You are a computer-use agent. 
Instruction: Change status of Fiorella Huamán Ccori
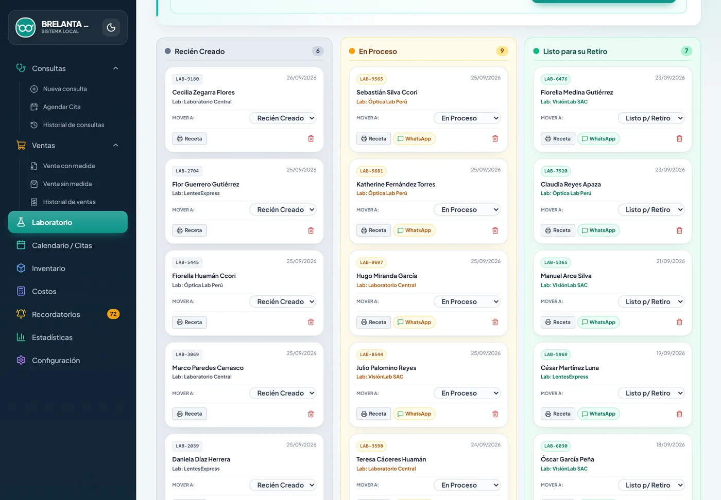pyautogui.click(x=283, y=302)
